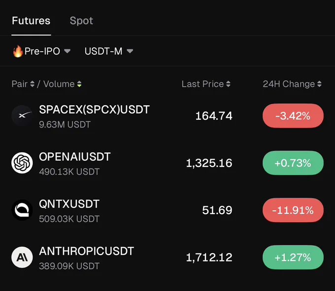Select the QNTXUSDT price 51.69
Screen dimensions: 335x291
[x=217, y=210]
